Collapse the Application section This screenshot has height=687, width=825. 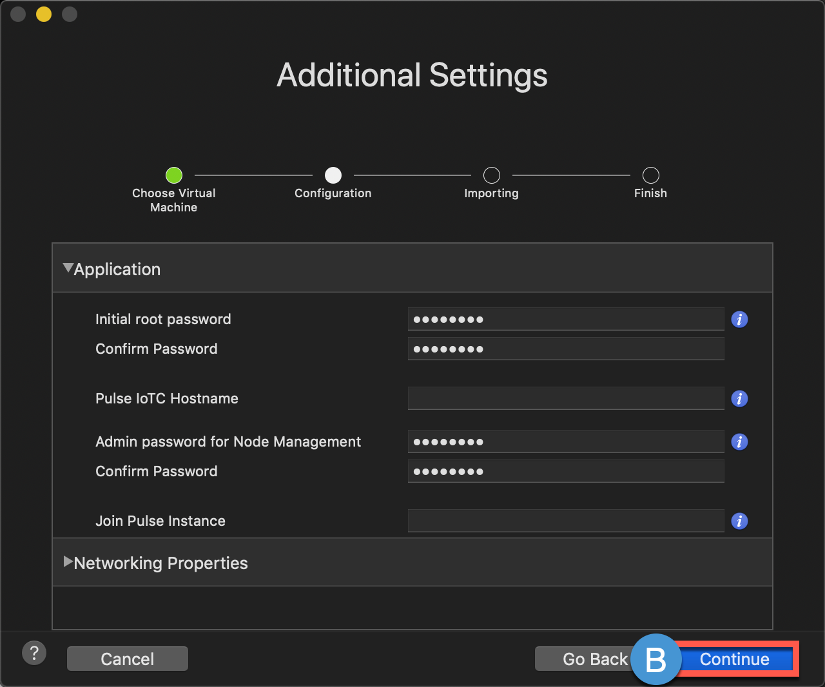(x=68, y=268)
